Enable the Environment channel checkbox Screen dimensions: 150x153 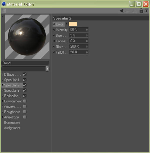pyautogui.click(x=24, y=101)
